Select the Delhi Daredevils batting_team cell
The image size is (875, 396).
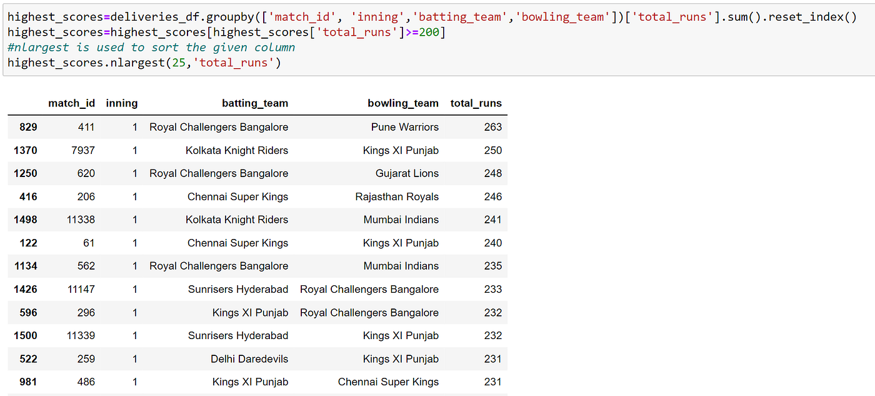(x=249, y=358)
